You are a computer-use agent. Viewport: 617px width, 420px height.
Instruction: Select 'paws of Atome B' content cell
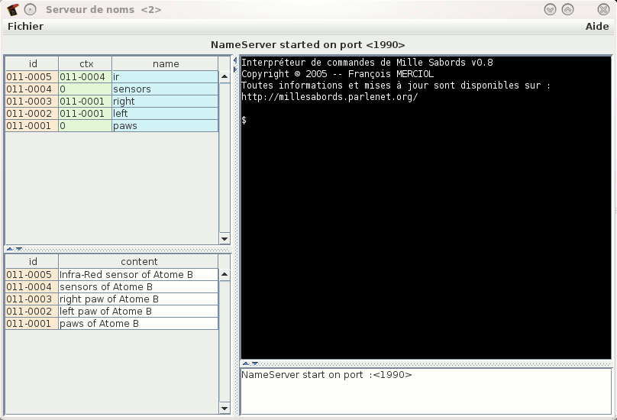[138, 323]
